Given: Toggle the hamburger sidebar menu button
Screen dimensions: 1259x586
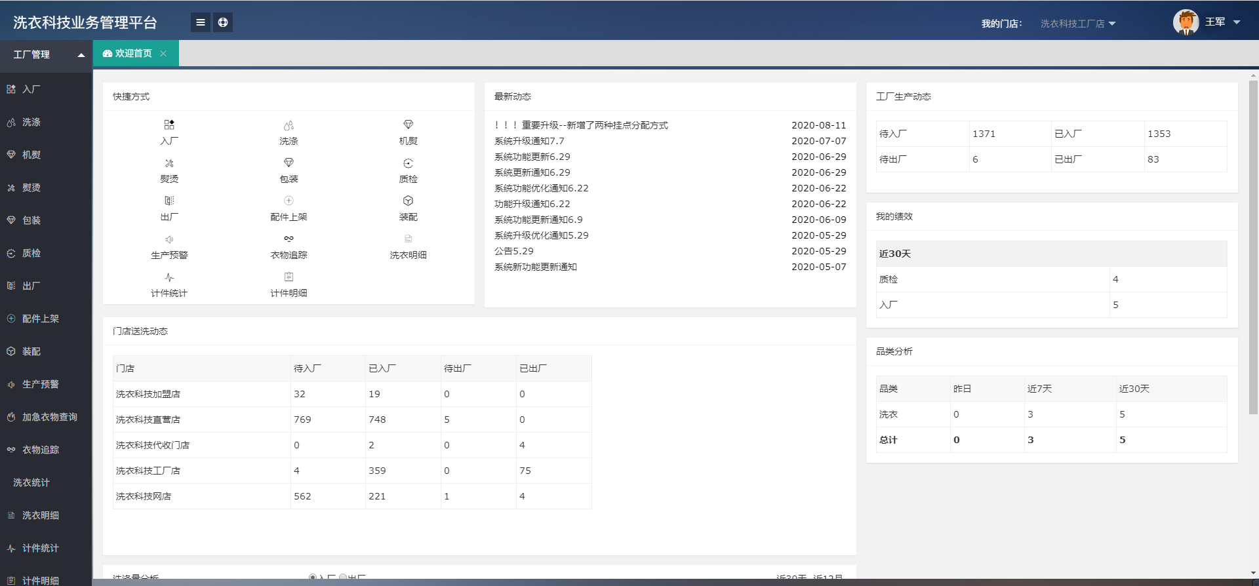Looking at the screenshot, I should click(x=201, y=22).
